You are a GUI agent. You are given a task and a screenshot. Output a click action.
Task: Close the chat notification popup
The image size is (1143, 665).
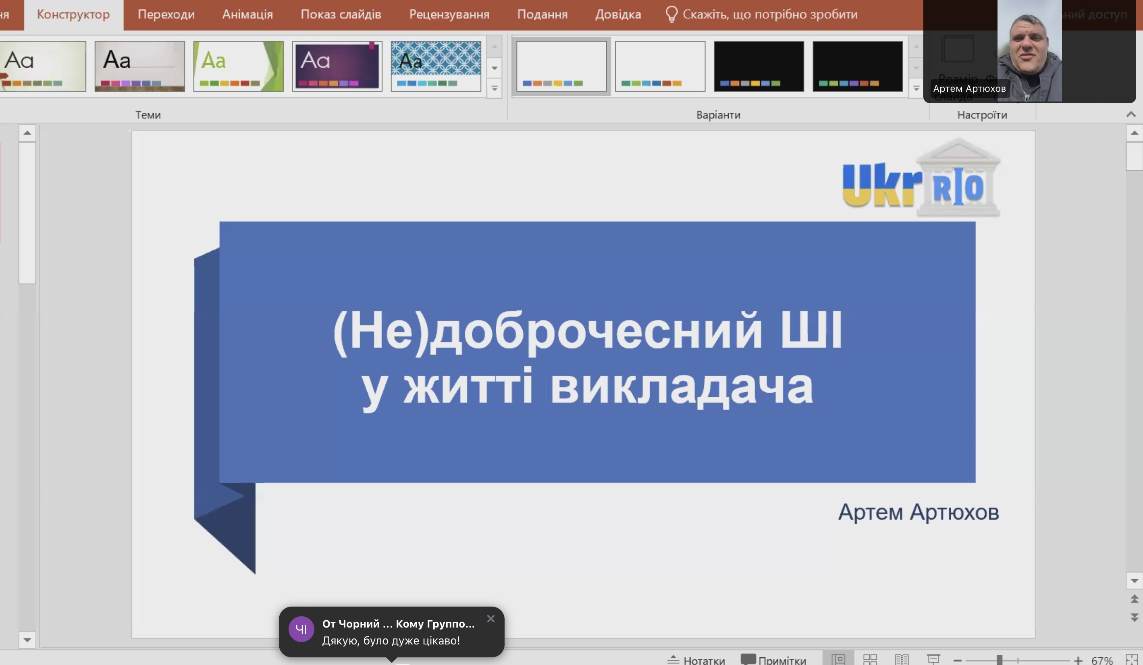pyautogui.click(x=491, y=619)
